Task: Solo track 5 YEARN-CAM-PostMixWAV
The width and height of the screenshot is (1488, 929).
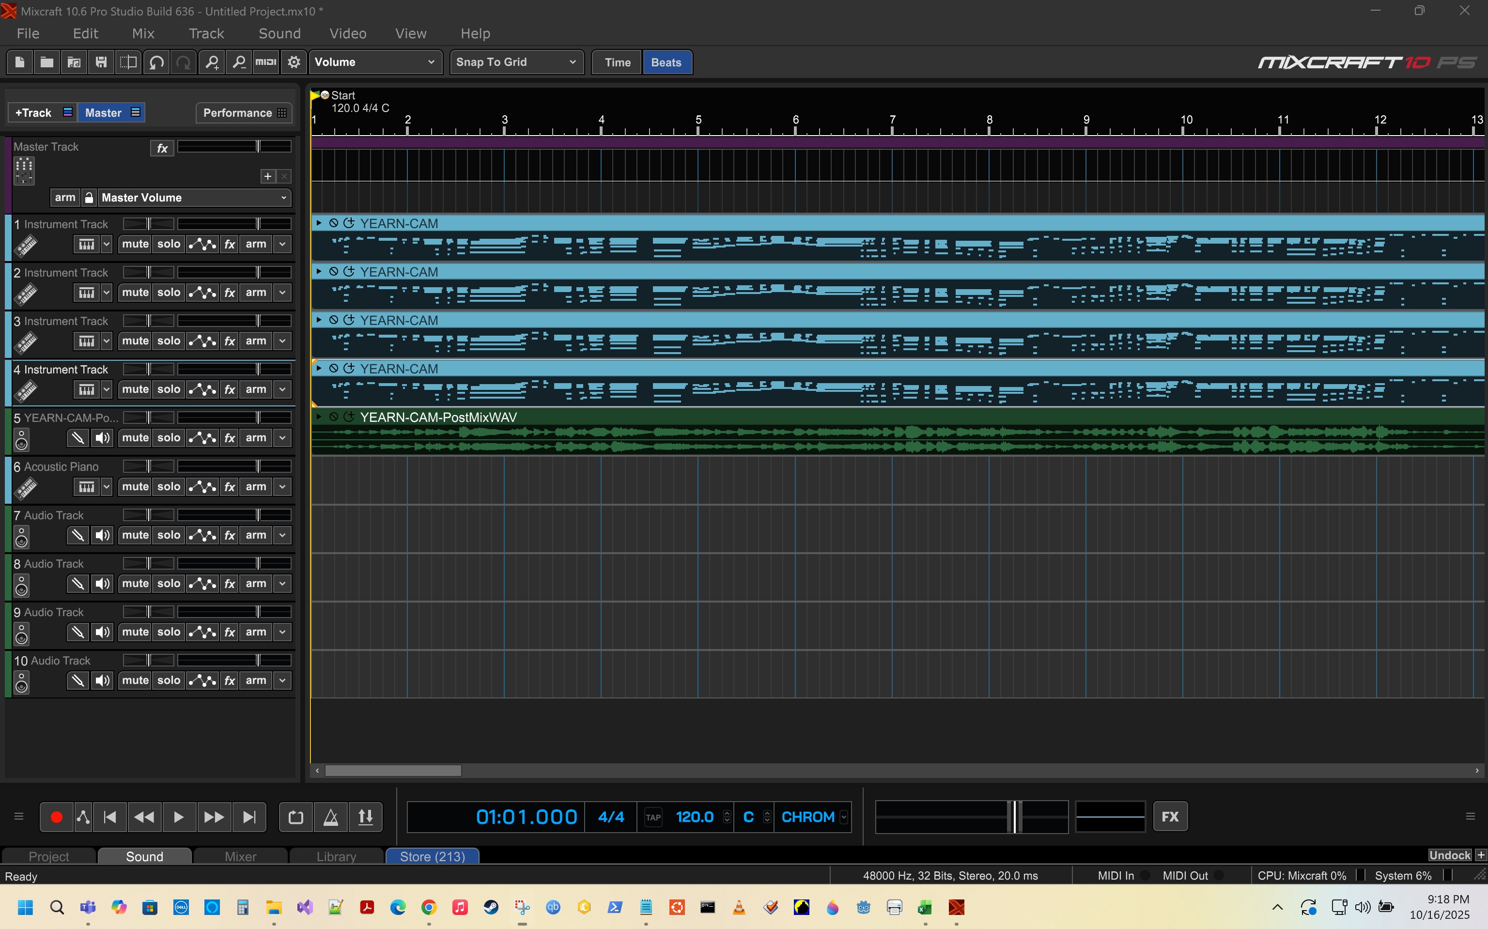Action: tap(169, 437)
